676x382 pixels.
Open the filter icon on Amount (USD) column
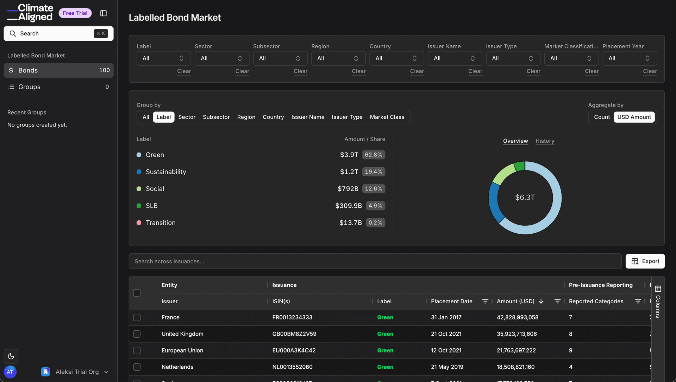coord(557,301)
